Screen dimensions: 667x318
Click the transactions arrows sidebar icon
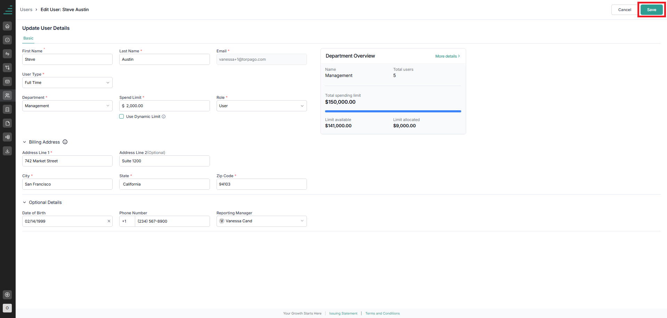tap(7, 54)
